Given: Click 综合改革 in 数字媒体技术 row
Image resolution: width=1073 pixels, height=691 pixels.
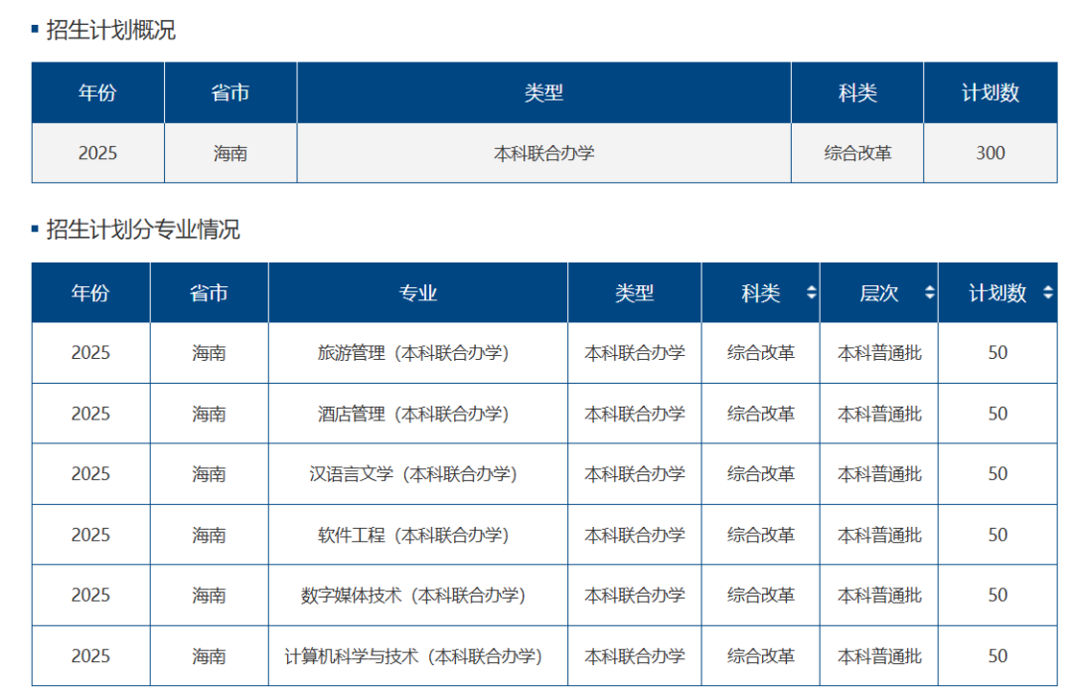Looking at the screenshot, I should 761,596.
